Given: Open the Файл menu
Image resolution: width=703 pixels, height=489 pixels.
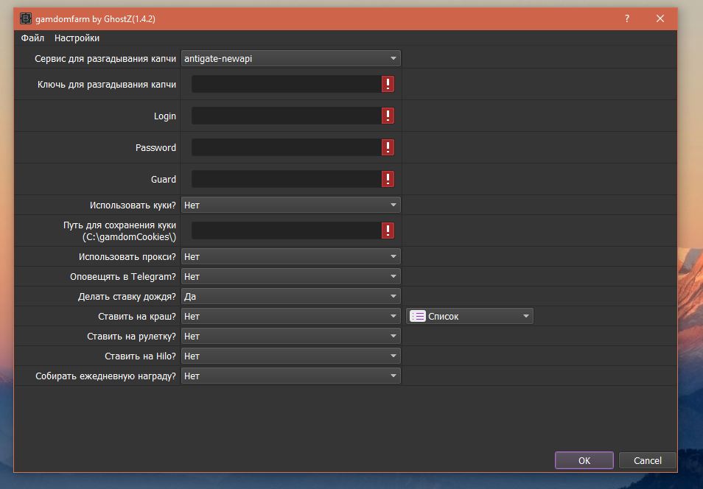Looking at the screenshot, I should coord(32,38).
